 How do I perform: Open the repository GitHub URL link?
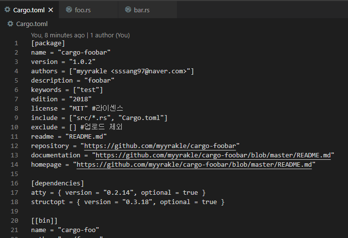click(162, 146)
